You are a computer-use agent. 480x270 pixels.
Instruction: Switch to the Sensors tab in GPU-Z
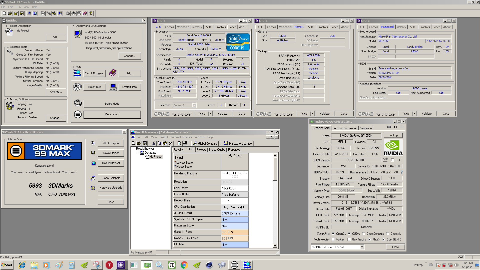click(337, 128)
